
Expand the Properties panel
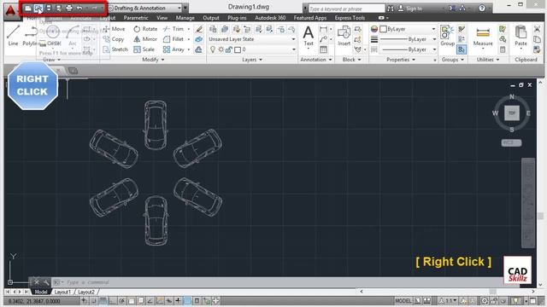pos(401,60)
